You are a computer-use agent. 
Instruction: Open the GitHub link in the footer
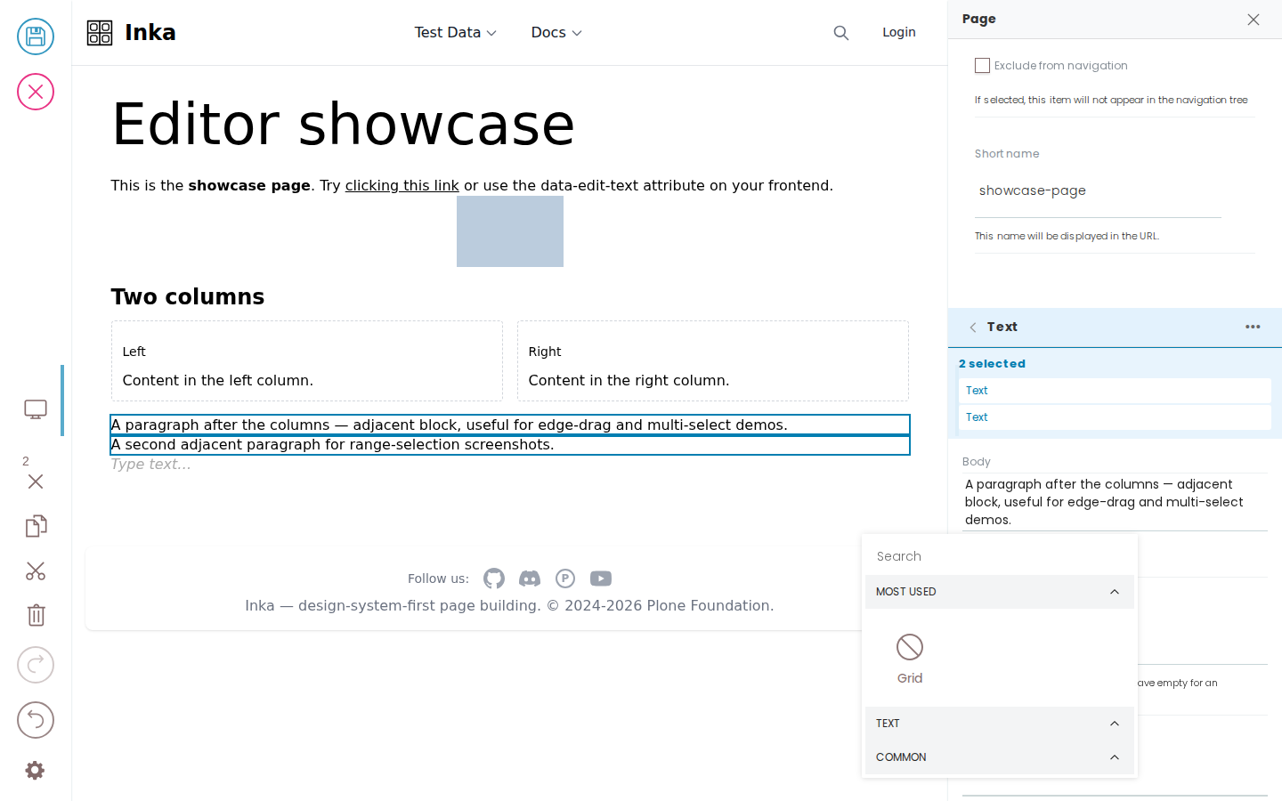click(494, 578)
